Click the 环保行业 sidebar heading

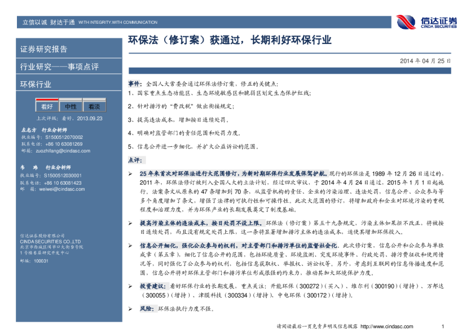tap(36, 84)
